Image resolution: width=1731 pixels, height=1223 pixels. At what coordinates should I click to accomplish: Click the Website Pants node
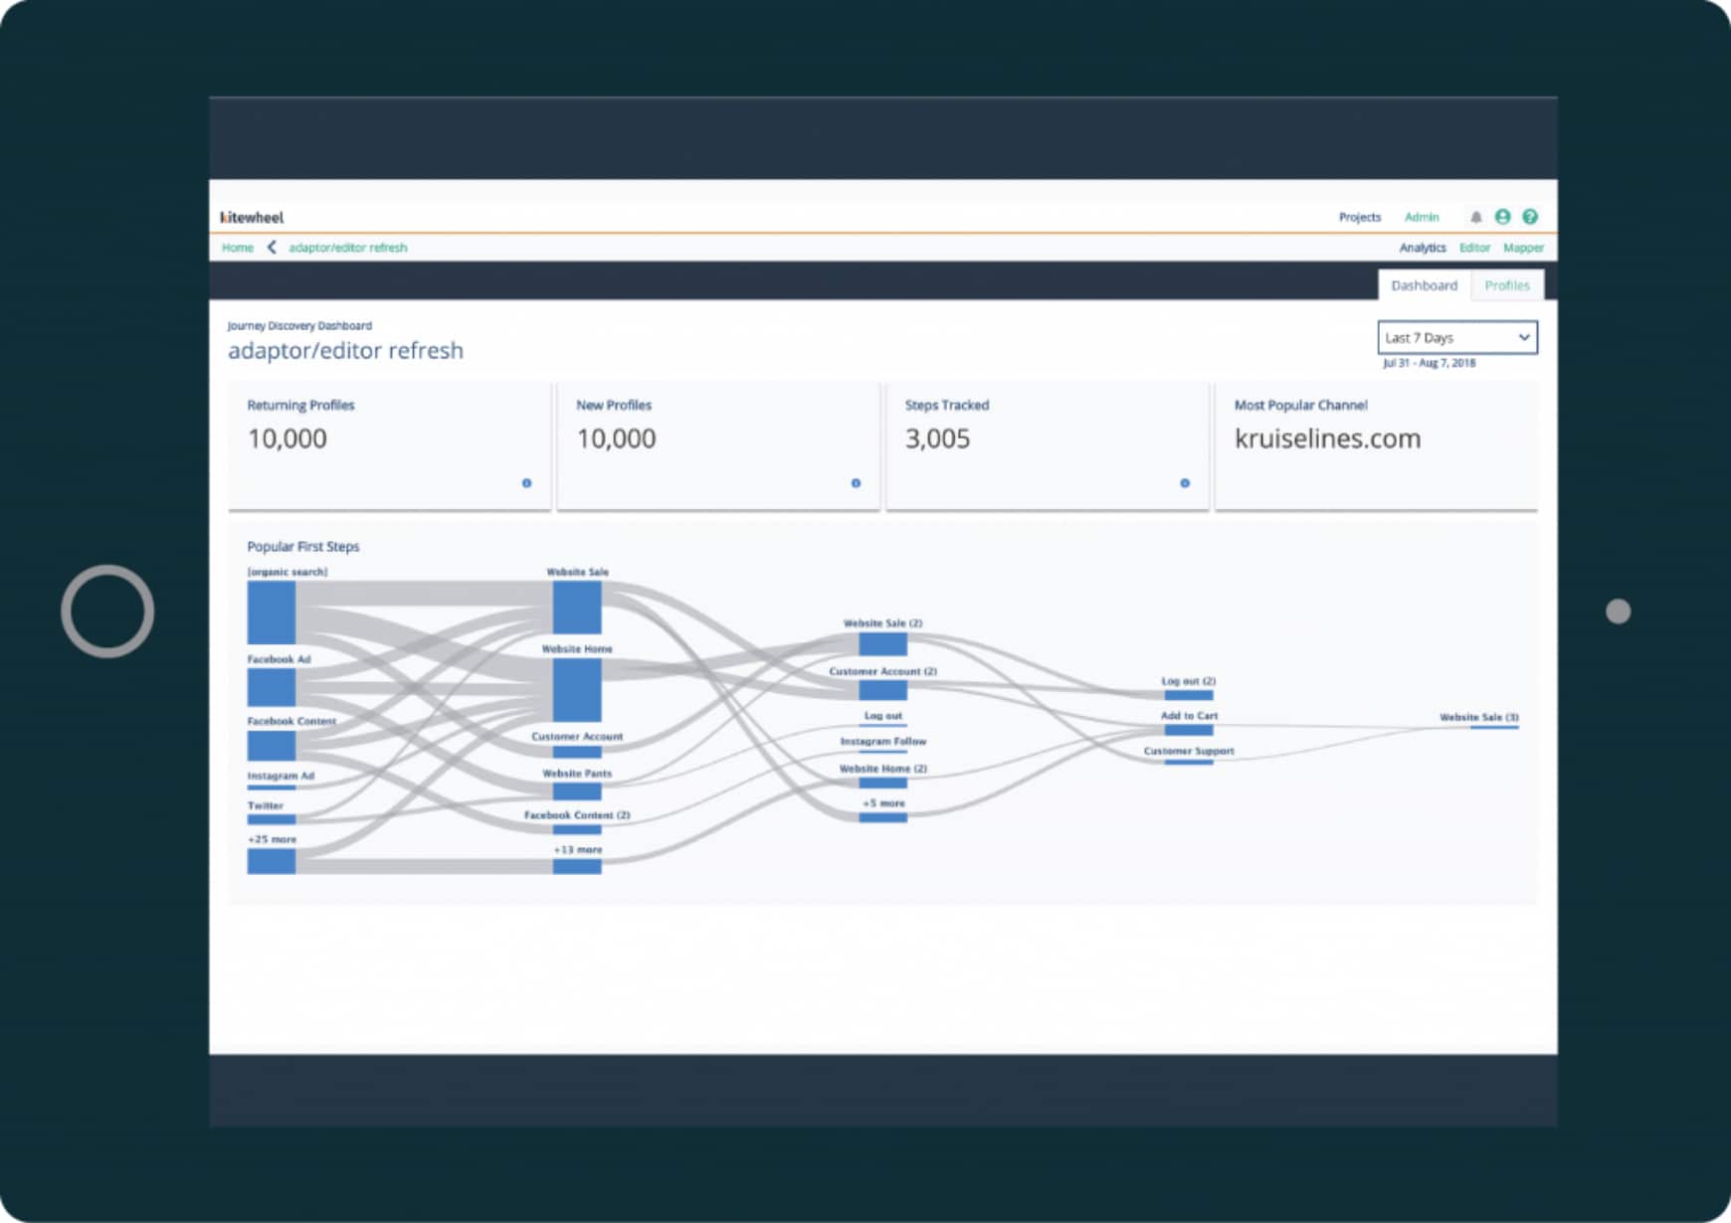tap(577, 791)
